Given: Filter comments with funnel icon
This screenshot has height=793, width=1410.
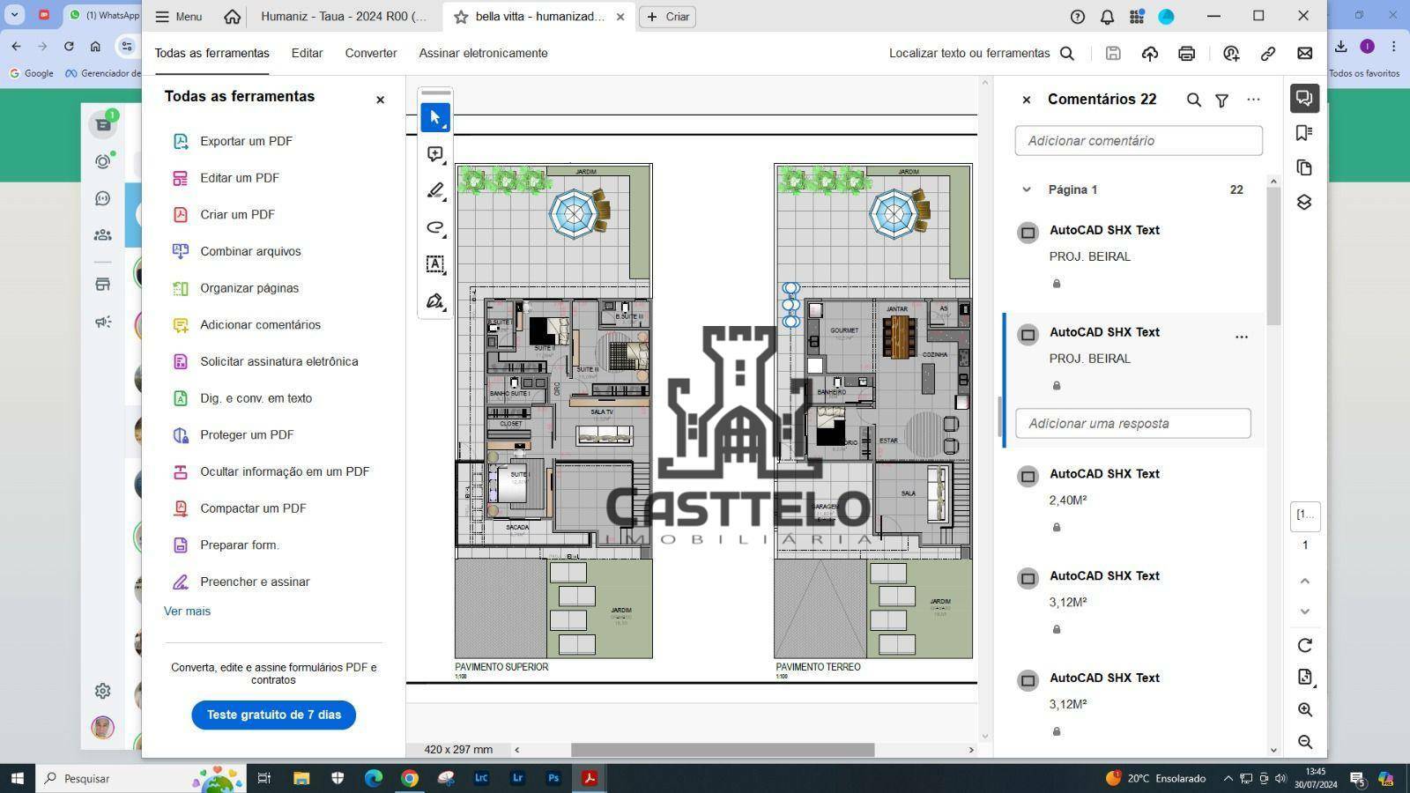Looking at the screenshot, I should (x=1221, y=100).
